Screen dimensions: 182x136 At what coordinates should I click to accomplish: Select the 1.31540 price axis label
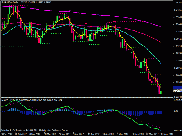pos(178,32)
